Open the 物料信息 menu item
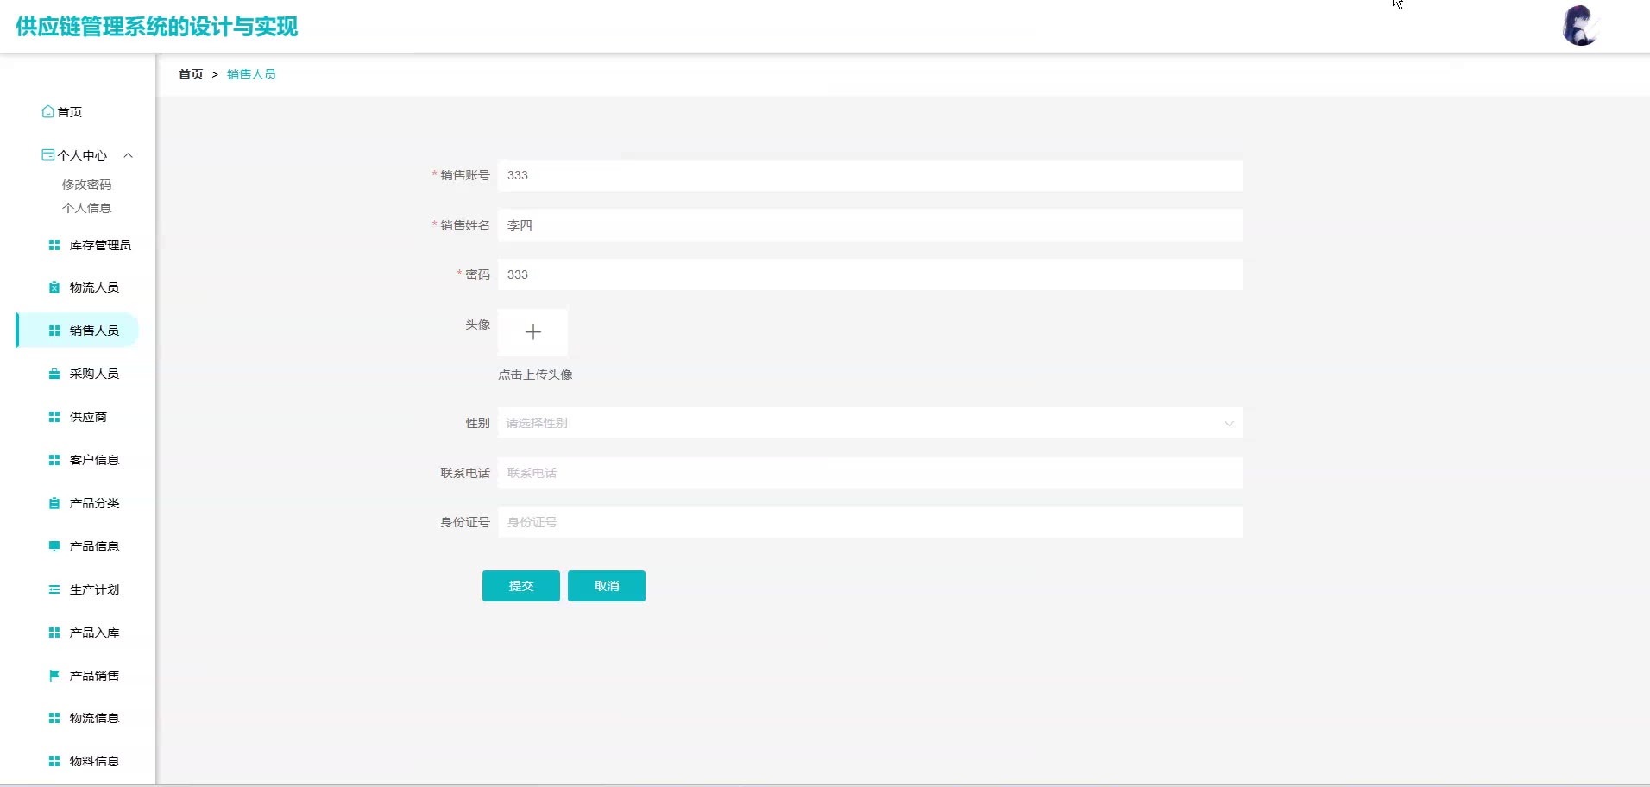The width and height of the screenshot is (1650, 787). point(94,761)
